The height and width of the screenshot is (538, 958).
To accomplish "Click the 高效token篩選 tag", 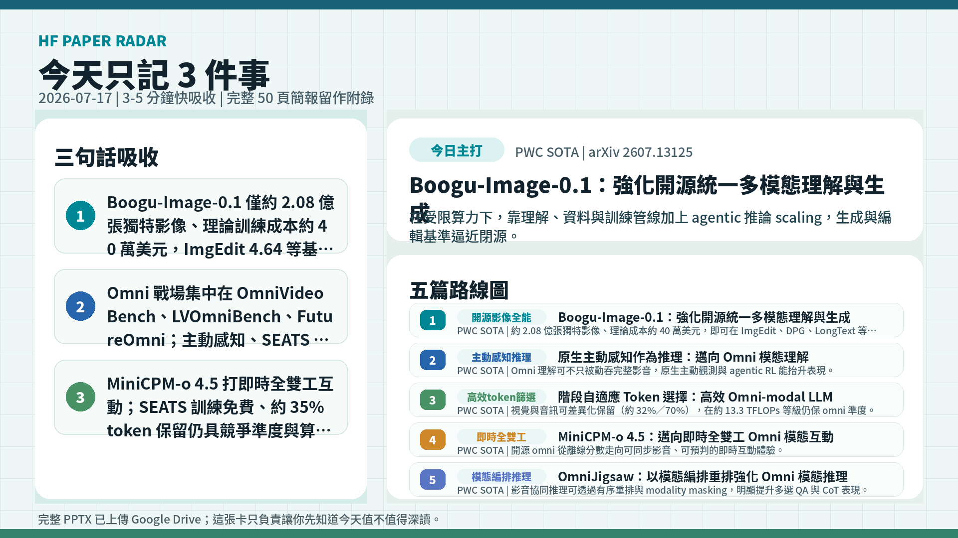I will point(501,397).
